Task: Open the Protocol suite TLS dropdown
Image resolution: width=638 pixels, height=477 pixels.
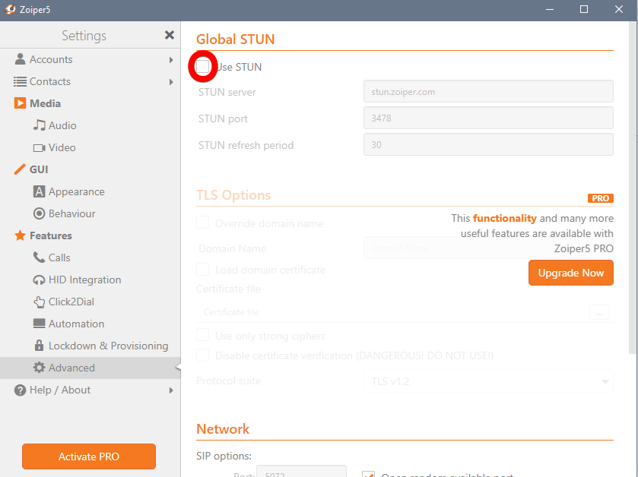Action: pos(488,381)
